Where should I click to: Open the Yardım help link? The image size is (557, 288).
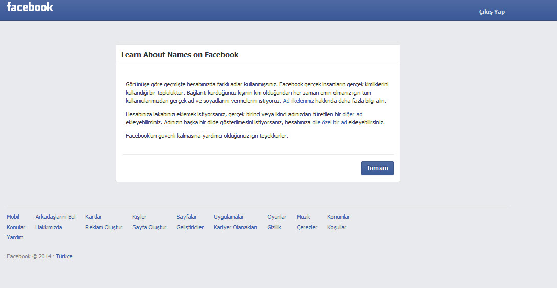click(15, 237)
